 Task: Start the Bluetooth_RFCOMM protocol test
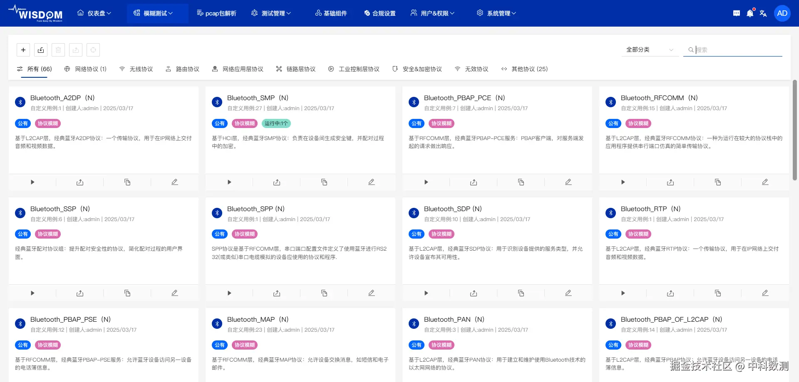(x=623, y=182)
